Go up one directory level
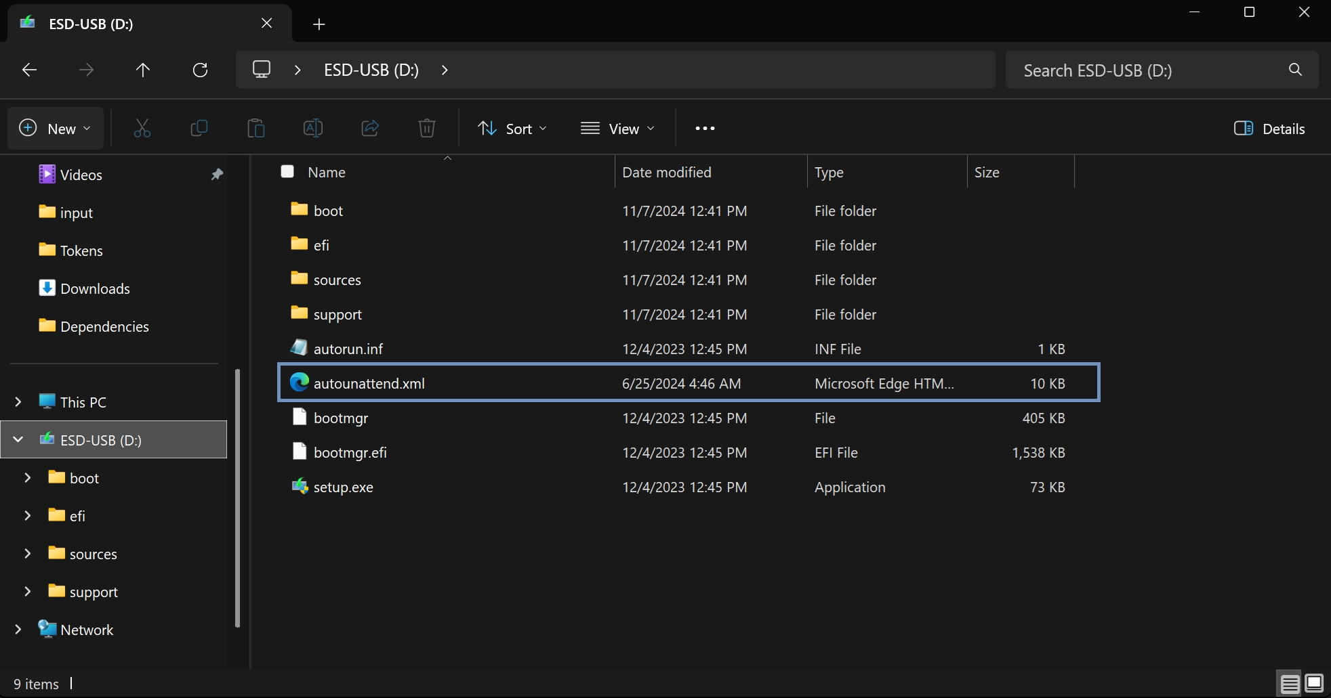 pyautogui.click(x=143, y=70)
